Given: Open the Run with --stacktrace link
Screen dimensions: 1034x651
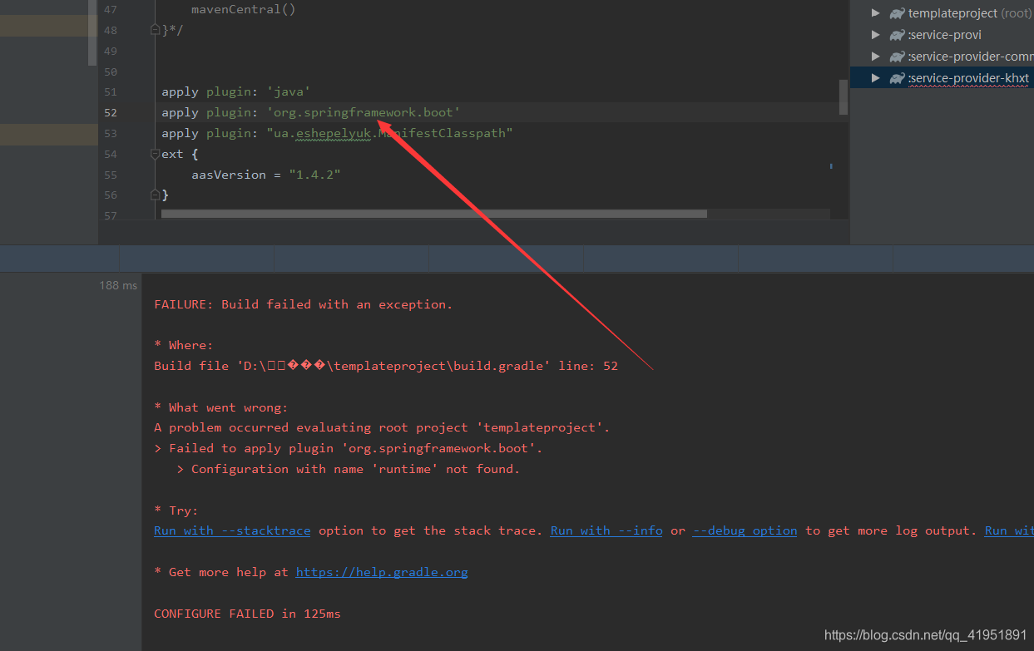Looking at the screenshot, I should pos(231,530).
